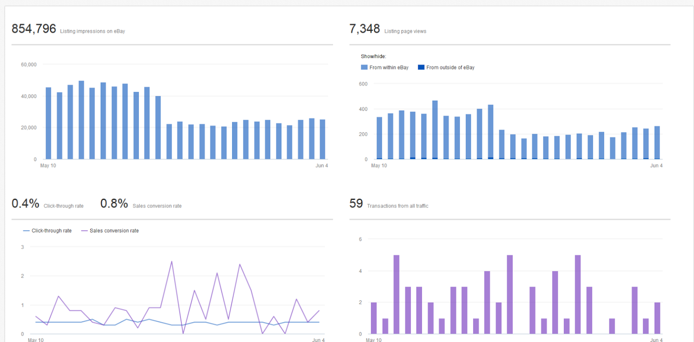Click the 0.8% sales conversion rate value
The width and height of the screenshot is (694, 342).
click(x=114, y=203)
